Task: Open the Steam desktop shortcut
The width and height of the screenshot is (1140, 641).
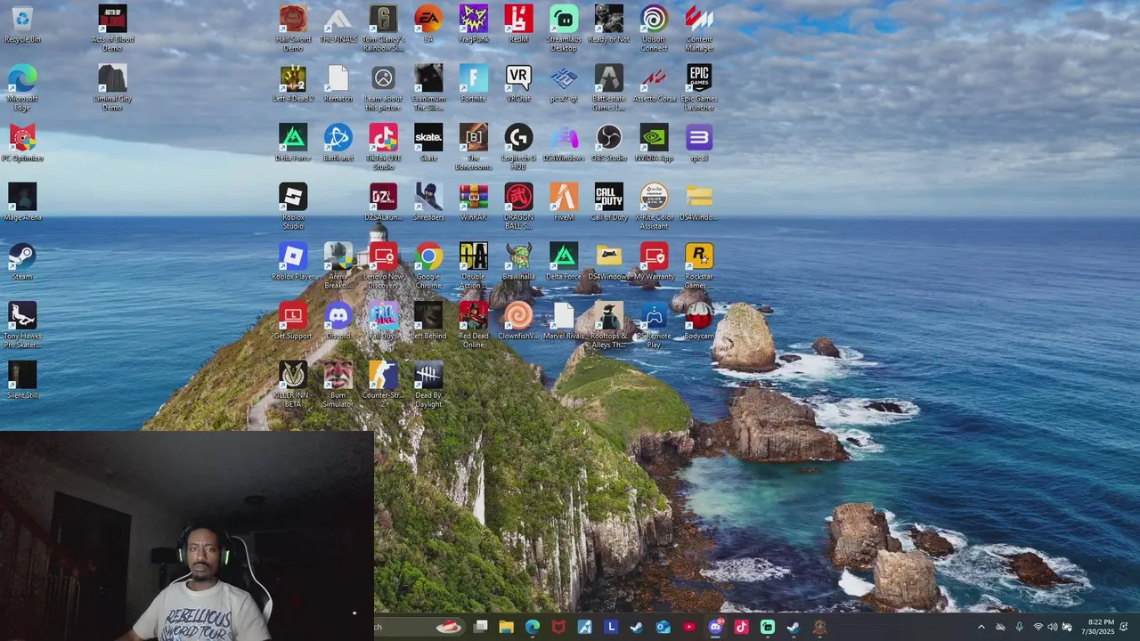Action: pyautogui.click(x=22, y=262)
